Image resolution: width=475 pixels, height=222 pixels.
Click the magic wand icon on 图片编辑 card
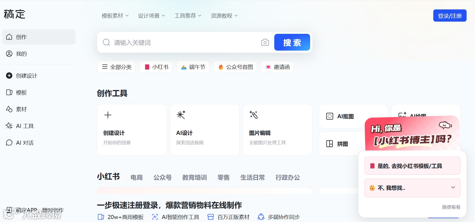tap(254, 115)
